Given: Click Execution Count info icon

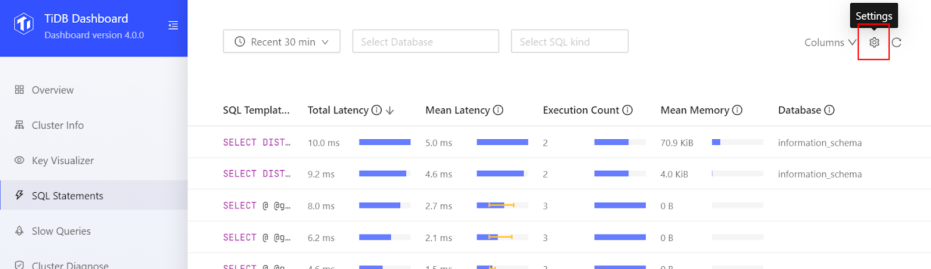Looking at the screenshot, I should pyautogui.click(x=627, y=110).
